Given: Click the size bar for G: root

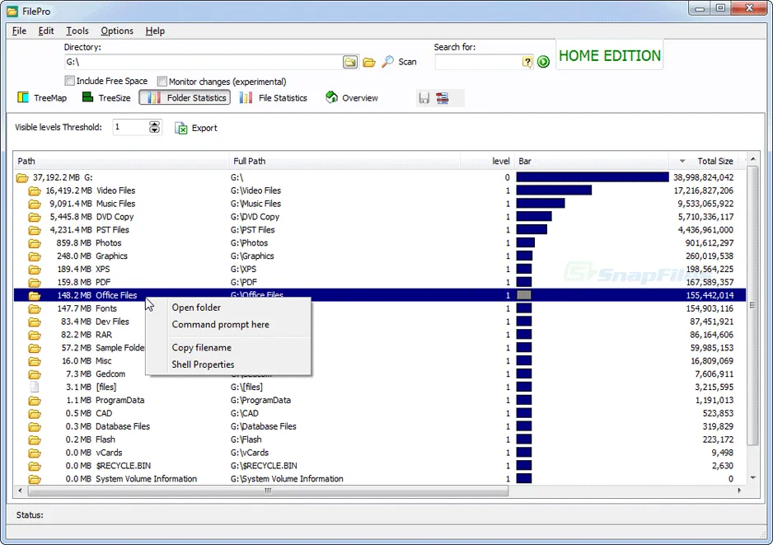Looking at the screenshot, I should tap(592, 177).
